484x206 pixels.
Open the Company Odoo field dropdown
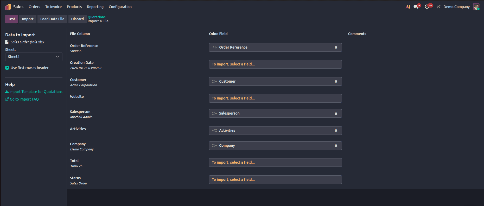275,145
